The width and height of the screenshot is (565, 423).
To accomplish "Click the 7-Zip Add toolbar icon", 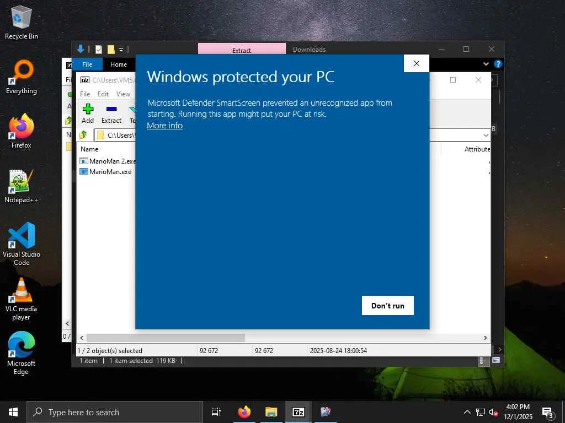I will tap(88, 113).
